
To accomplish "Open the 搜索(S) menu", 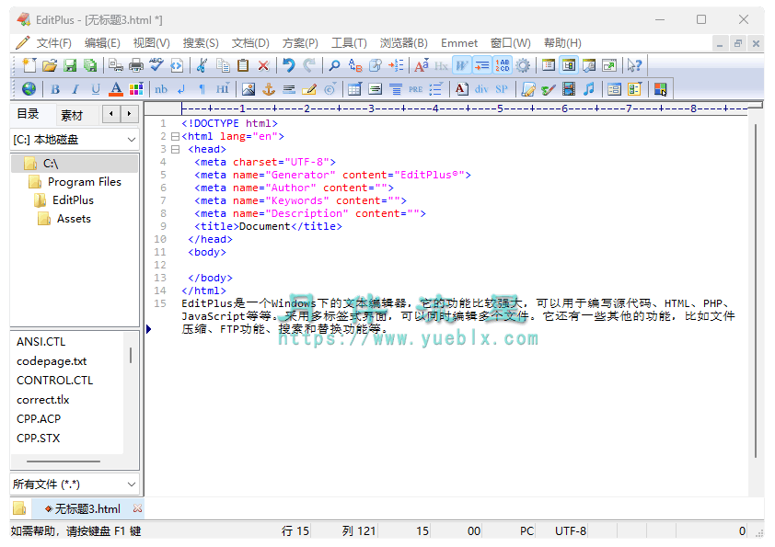I will [201, 43].
